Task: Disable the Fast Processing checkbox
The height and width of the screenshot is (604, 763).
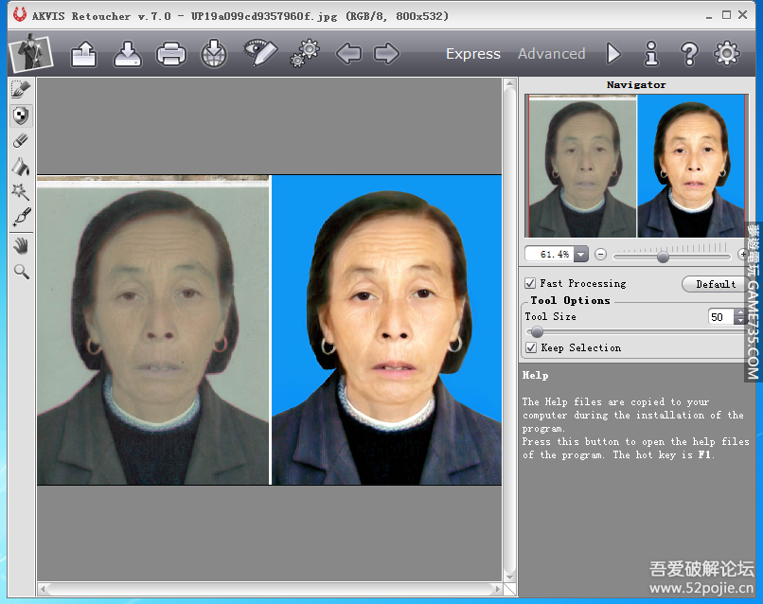Action: tap(531, 283)
